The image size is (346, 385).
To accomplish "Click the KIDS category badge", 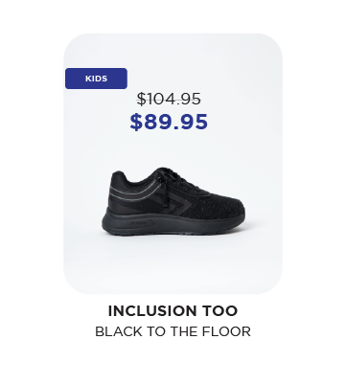I will tap(96, 79).
